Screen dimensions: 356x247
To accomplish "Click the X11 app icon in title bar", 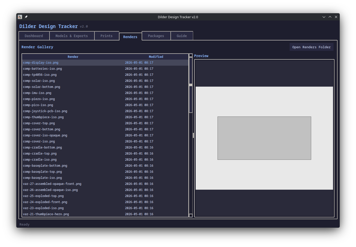I will [x=20, y=17].
